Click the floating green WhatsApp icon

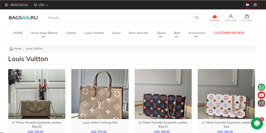[261, 87]
